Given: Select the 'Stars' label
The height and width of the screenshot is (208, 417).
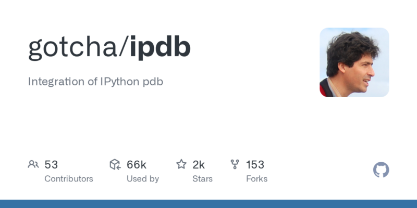Looking at the screenshot, I should tap(203, 178).
